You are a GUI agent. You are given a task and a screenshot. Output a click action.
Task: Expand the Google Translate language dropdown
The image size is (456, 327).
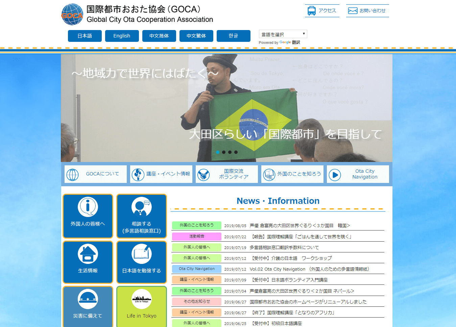[283, 34]
